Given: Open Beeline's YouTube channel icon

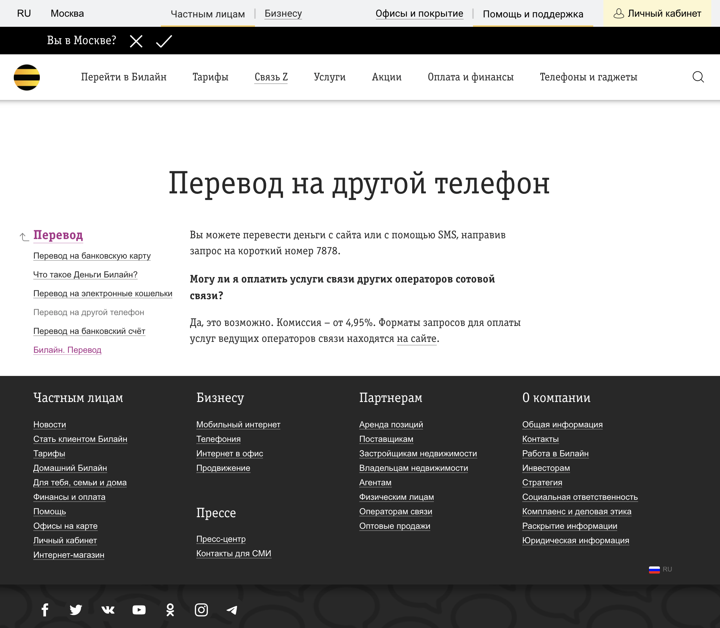Looking at the screenshot, I should pos(138,610).
